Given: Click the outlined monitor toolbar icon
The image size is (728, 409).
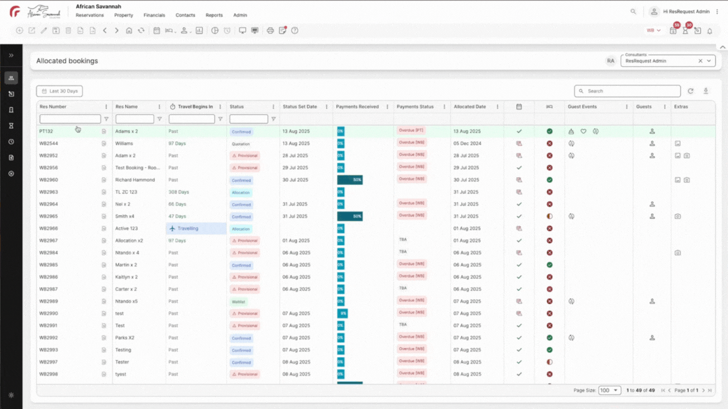Looking at the screenshot, I should click(x=243, y=30).
